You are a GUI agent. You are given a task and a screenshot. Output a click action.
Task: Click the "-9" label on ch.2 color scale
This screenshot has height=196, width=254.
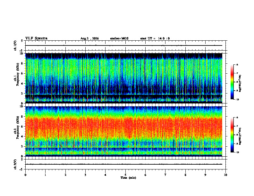tap(237, 143)
